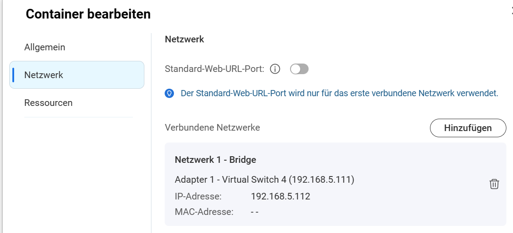Click the Container bearbeiten dialog title

click(x=88, y=14)
